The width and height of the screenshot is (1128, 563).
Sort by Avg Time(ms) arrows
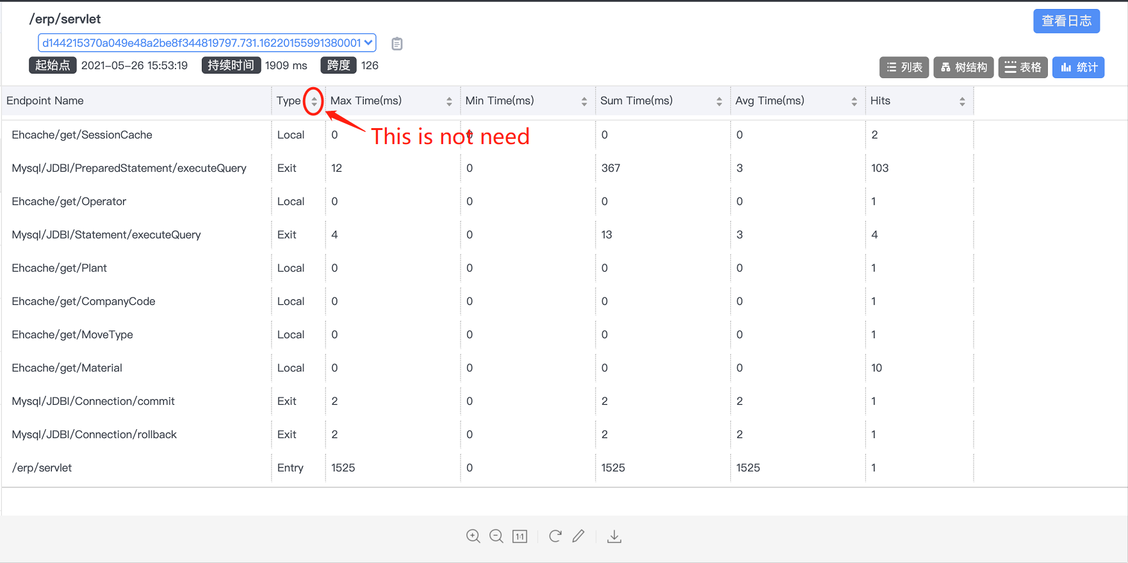854,101
